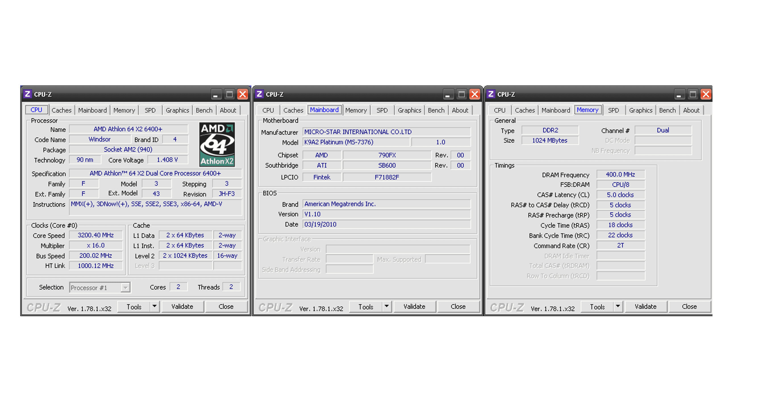Open Bench tab in right window
The image size is (758, 410).
(x=667, y=110)
